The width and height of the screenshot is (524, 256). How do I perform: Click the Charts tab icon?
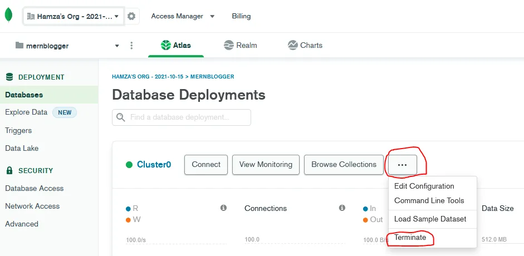tap(292, 45)
